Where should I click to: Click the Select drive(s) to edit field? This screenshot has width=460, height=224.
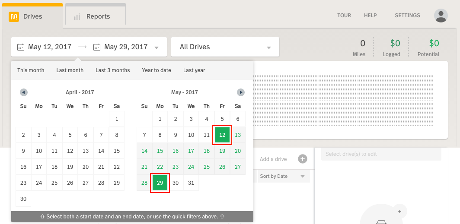pyautogui.click(x=381, y=154)
